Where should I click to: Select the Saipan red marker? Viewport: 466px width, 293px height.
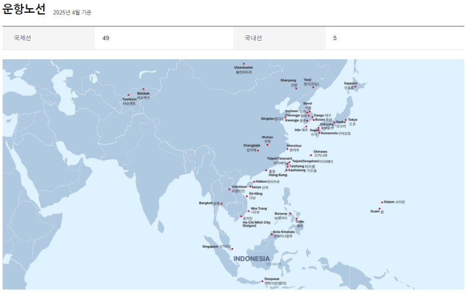[382, 202]
